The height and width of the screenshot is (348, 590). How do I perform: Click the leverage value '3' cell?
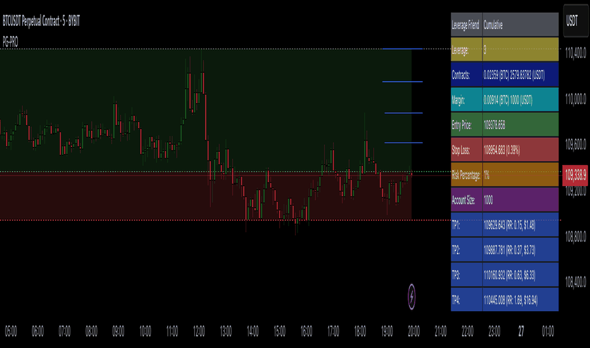tap(520, 49)
